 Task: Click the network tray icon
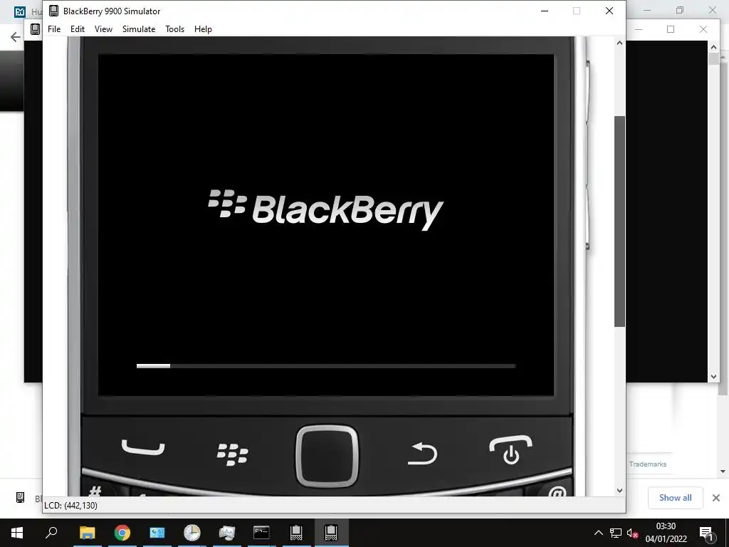click(x=616, y=533)
